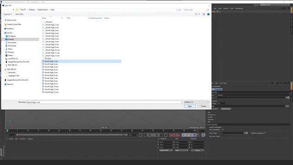Toggle Position keyframe recording icon
Viewport: 293px width, 165px height.
pos(183,135)
